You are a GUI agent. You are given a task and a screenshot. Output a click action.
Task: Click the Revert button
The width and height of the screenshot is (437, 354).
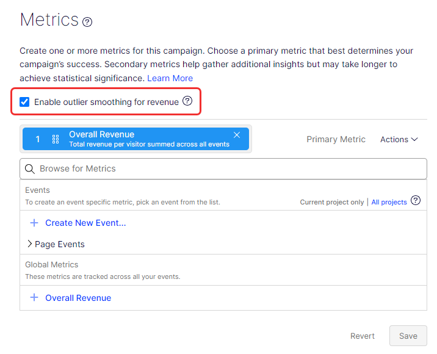(363, 336)
